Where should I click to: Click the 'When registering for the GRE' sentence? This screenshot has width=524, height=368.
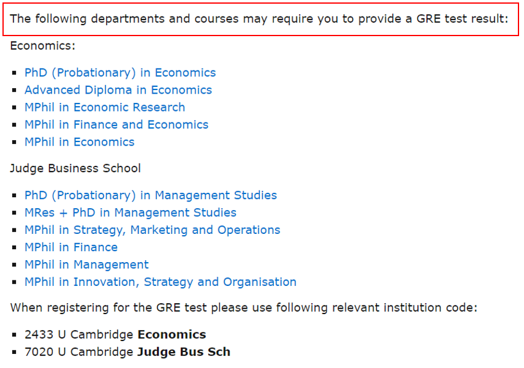[243, 307]
